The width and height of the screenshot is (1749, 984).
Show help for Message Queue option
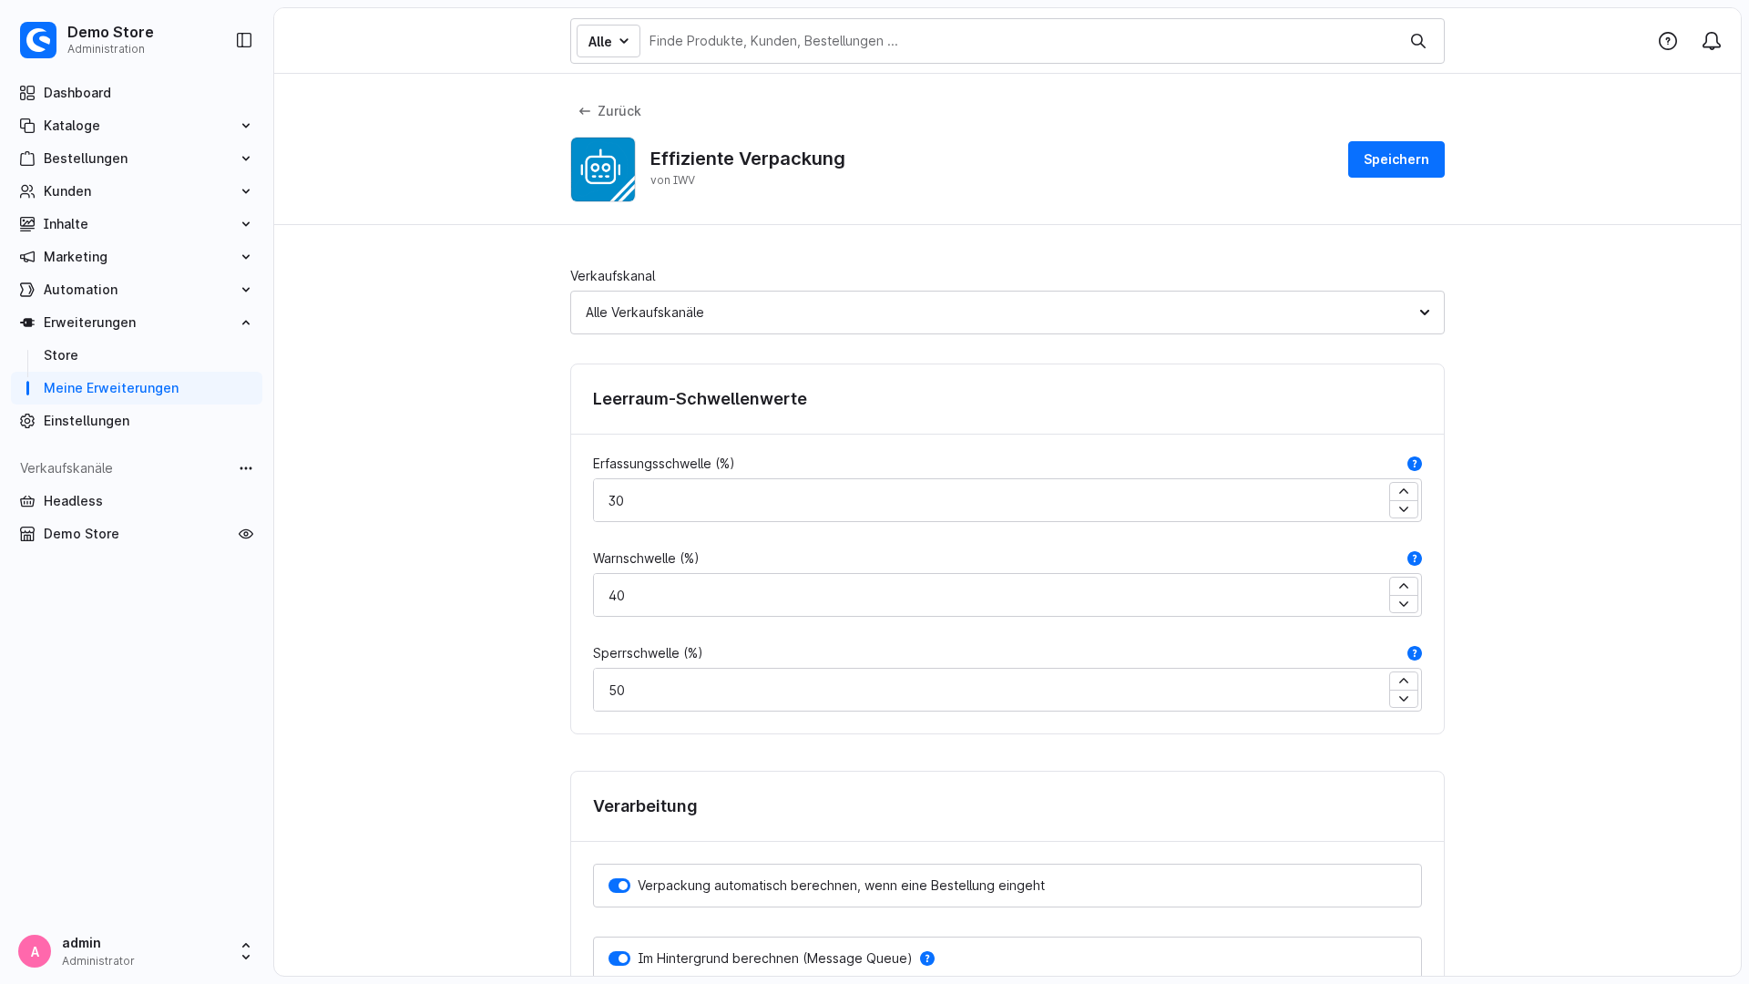(x=927, y=958)
